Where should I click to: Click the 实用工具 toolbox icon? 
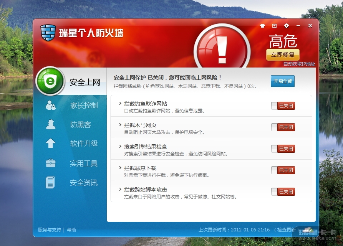(51, 163)
